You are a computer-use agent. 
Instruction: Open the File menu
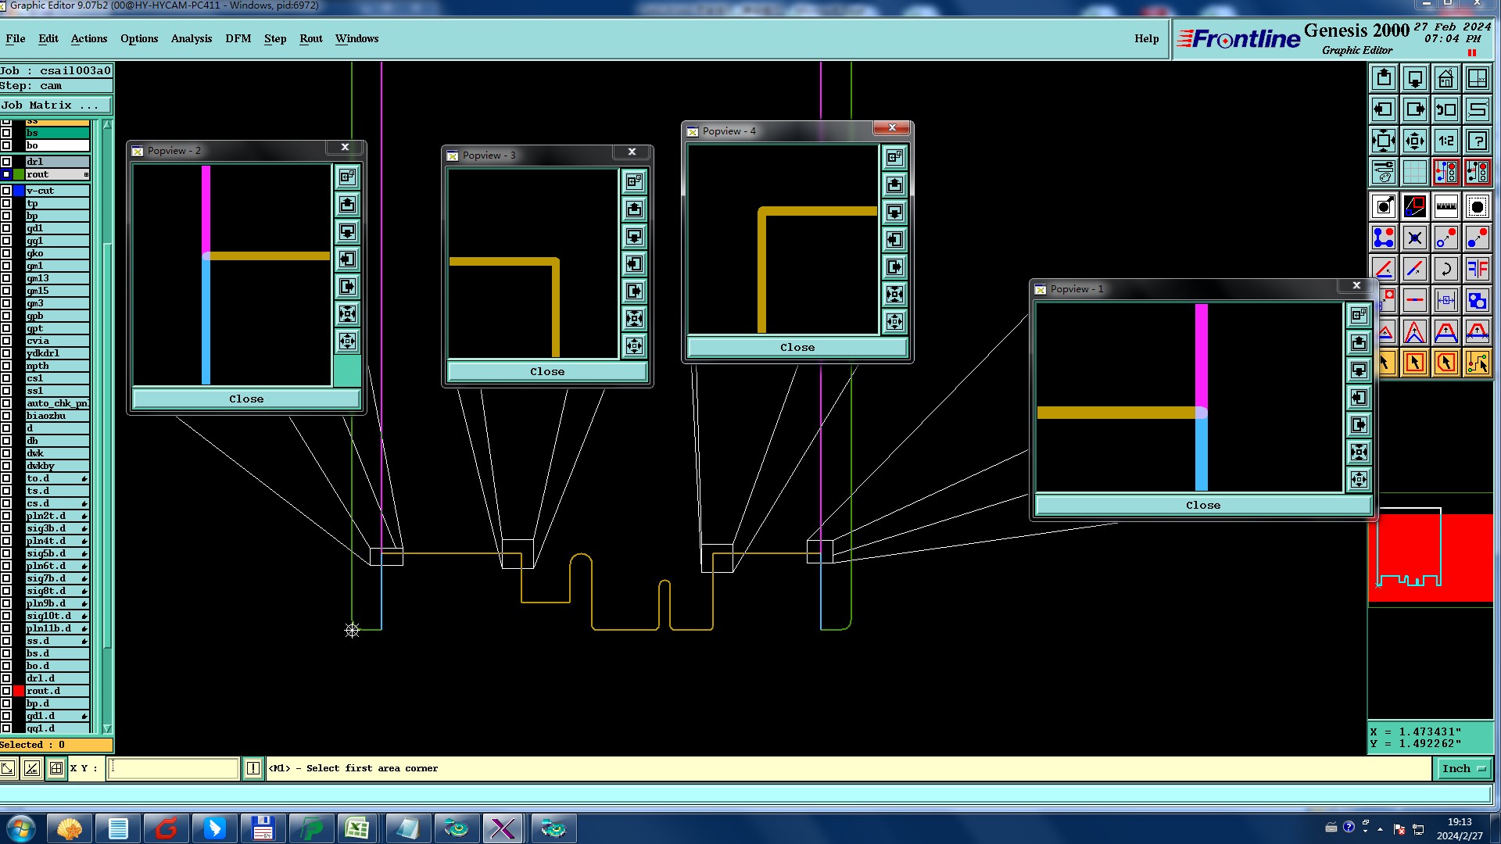coord(16,38)
